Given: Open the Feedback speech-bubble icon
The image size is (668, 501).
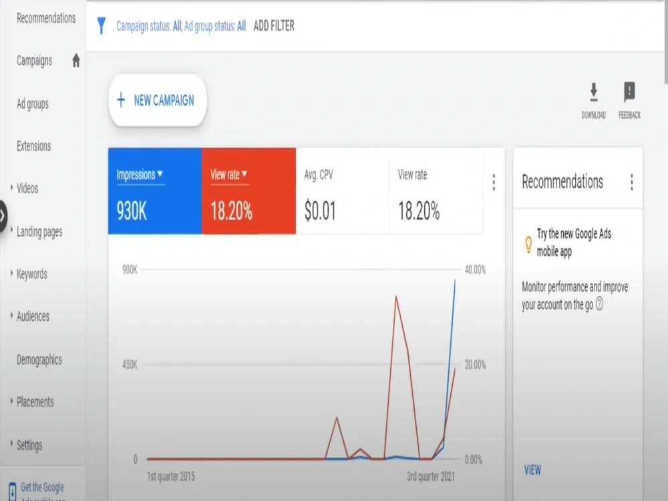Looking at the screenshot, I should [629, 92].
